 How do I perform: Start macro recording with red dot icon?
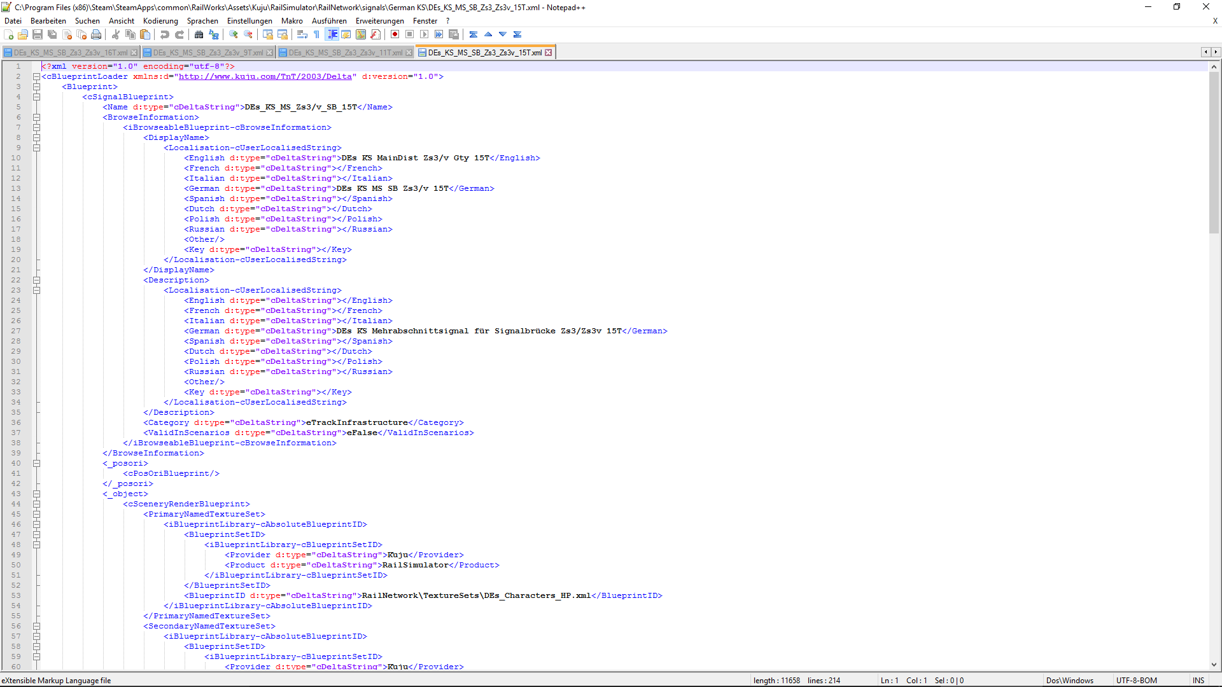point(395,34)
